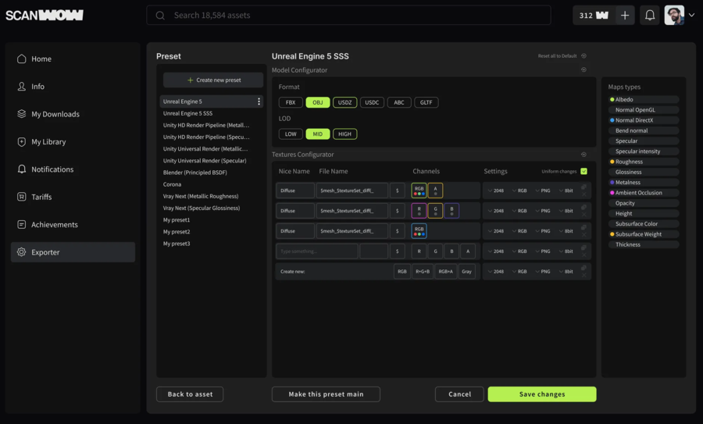This screenshot has height=424, width=703.
Task: Duplicate the first texture row
Action: tap(583, 187)
